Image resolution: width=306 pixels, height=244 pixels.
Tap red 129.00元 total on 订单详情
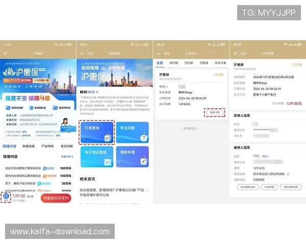294,104
